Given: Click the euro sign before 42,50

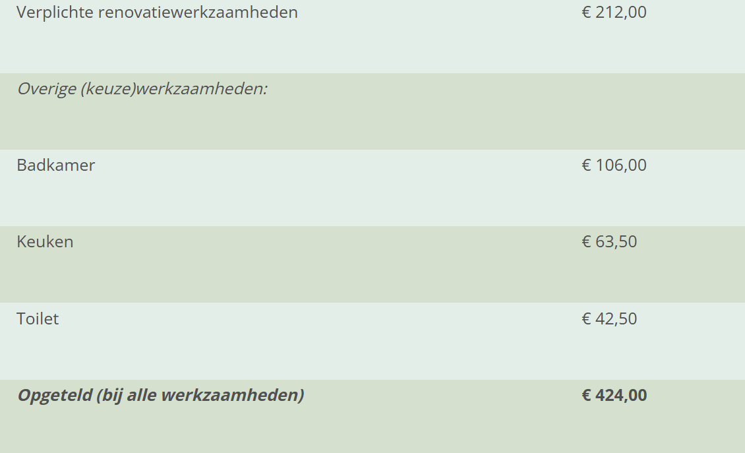Looking at the screenshot, I should 587,319.
